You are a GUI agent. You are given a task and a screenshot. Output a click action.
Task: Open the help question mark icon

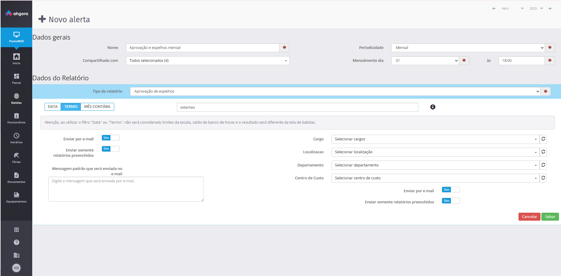[x=16, y=242]
